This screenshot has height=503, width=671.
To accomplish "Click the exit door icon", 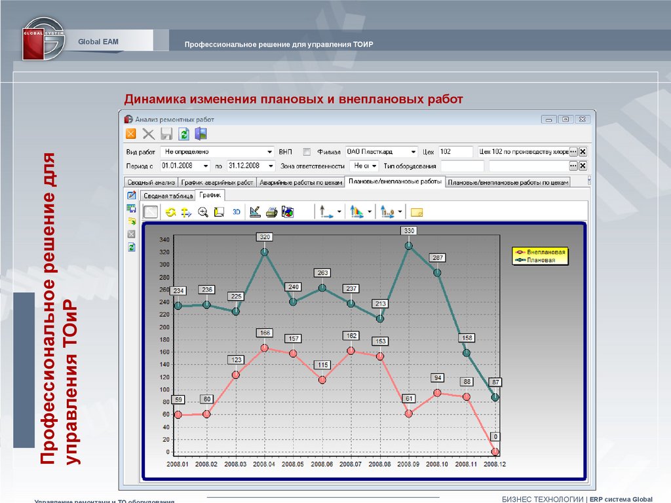I will point(201,134).
